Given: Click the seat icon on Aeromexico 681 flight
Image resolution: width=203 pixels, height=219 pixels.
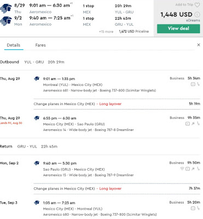Looking at the screenshot, I should [x=198, y=84].
